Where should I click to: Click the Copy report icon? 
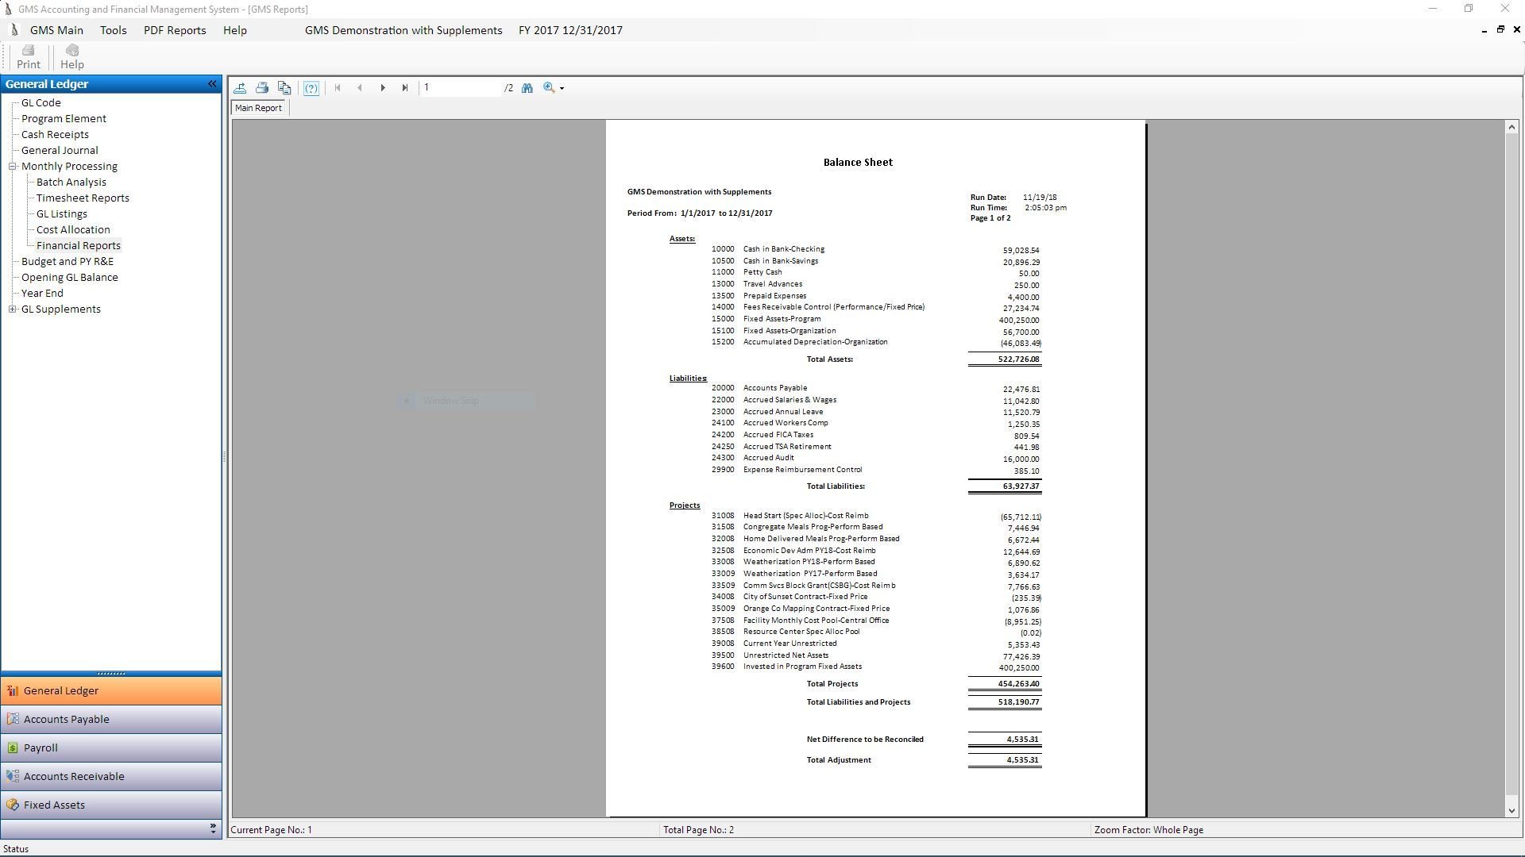click(x=284, y=88)
